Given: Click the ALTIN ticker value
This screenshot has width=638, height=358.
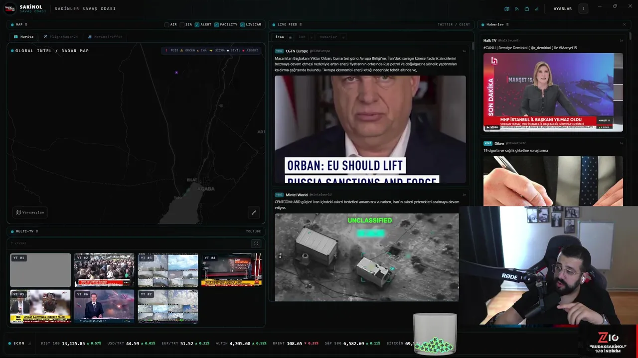Looking at the screenshot, I should click(x=241, y=343).
